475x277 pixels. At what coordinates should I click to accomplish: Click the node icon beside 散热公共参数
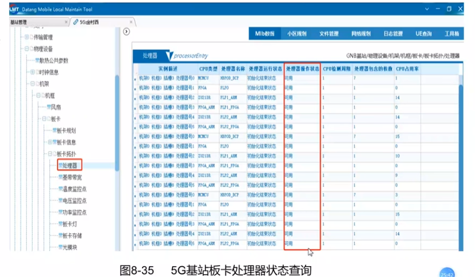click(37, 60)
